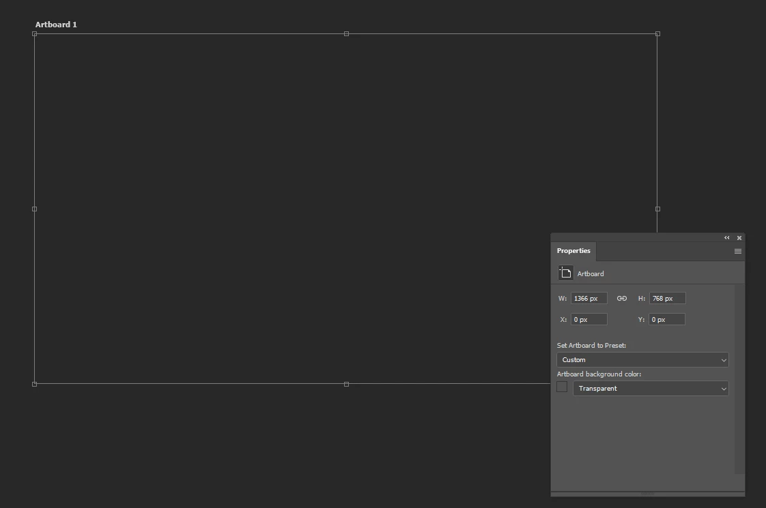
Task: Click the bottom-left artboard corner handle
Action: [34, 384]
